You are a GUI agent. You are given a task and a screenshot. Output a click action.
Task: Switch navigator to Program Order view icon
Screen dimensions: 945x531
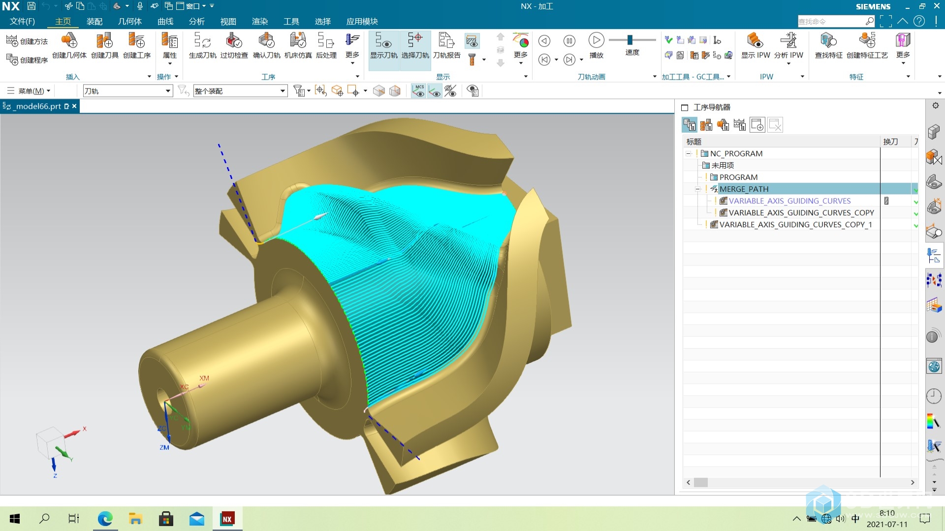[690, 125]
